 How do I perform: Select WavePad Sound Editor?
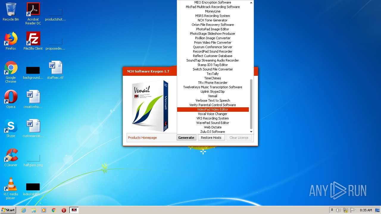point(213,123)
